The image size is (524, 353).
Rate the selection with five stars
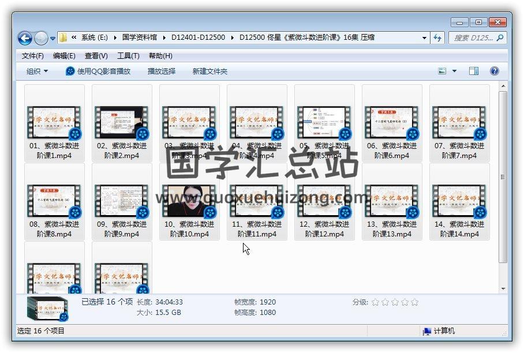414,302
